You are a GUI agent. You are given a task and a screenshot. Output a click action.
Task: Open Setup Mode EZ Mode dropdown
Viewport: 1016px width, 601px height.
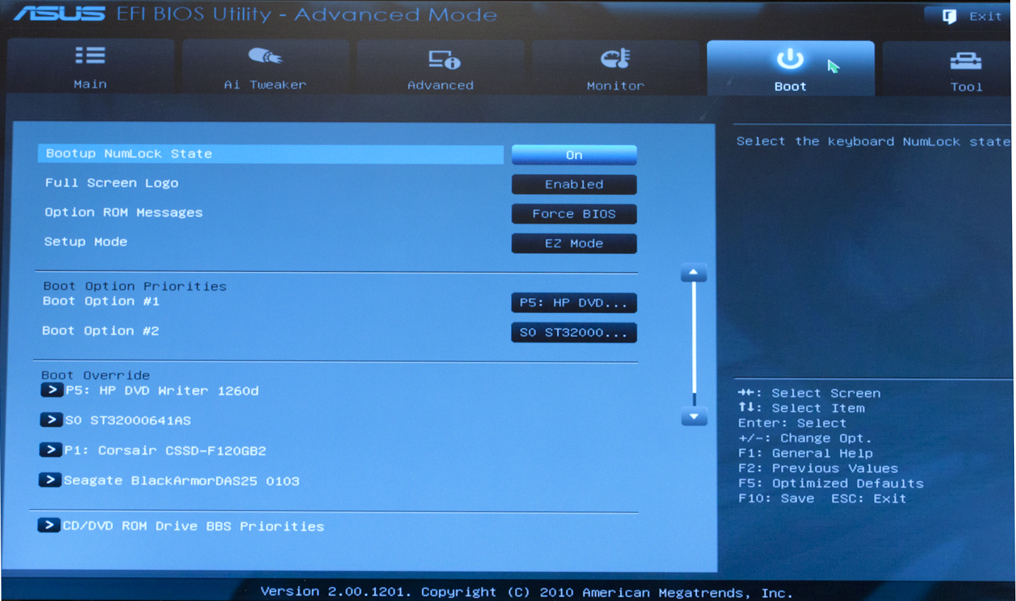pos(574,243)
